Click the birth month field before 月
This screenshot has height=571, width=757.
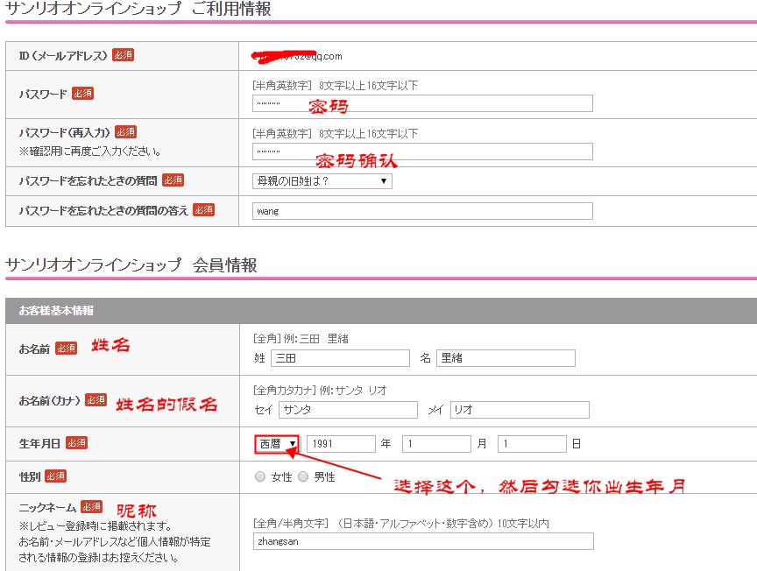[x=436, y=444]
